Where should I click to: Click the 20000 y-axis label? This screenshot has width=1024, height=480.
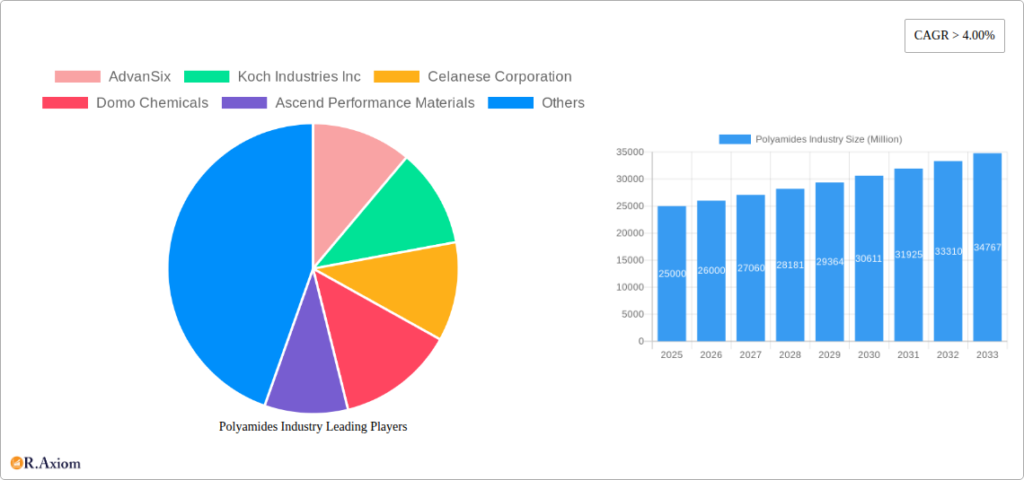click(x=630, y=233)
